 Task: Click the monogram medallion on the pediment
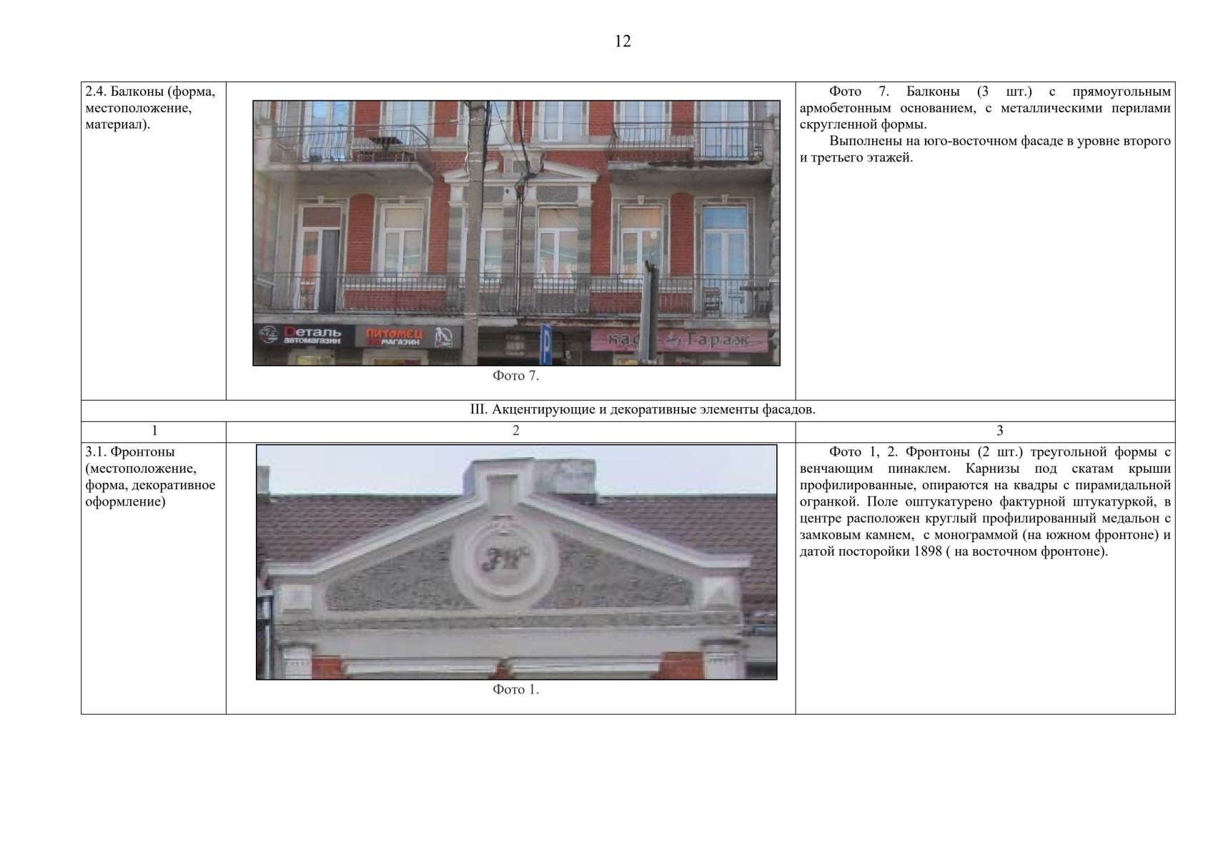pyautogui.click(x=504, y=559)
